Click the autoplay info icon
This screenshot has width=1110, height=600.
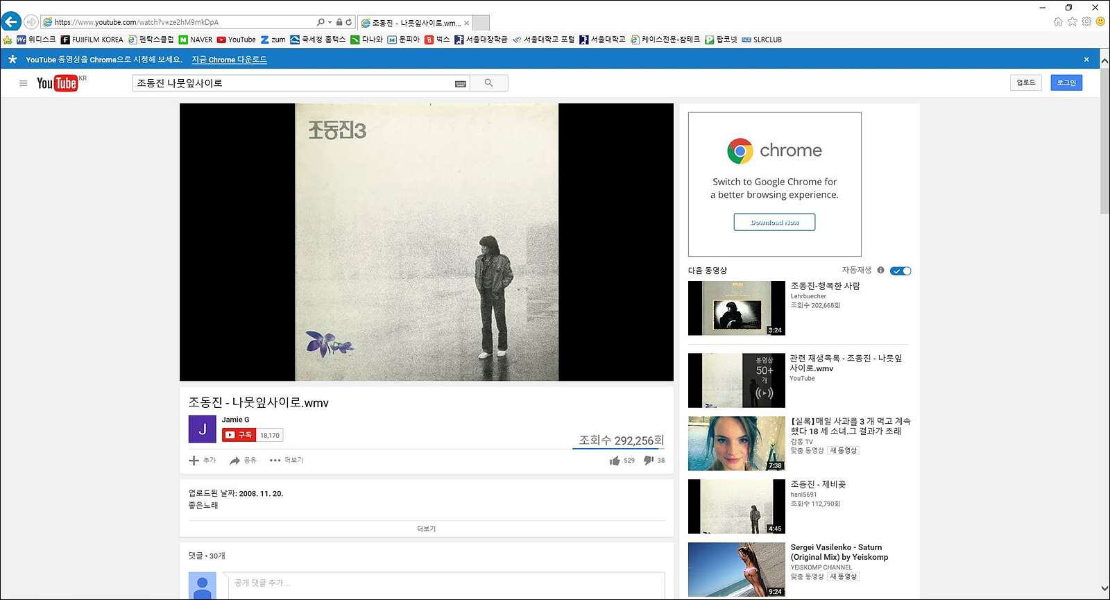point(880,270)
